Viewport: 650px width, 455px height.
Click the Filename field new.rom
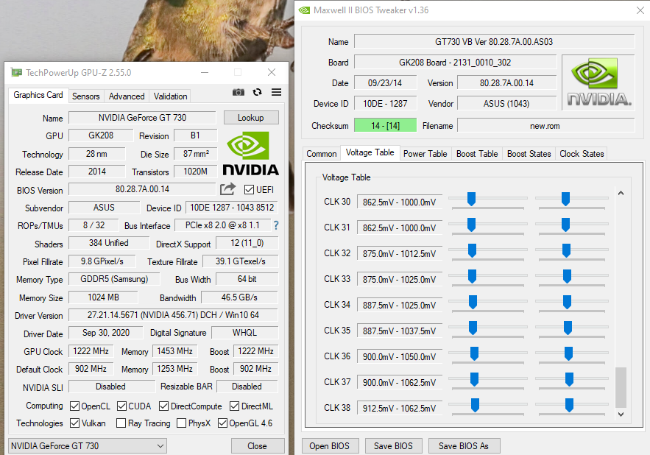(x=545, y=125)
